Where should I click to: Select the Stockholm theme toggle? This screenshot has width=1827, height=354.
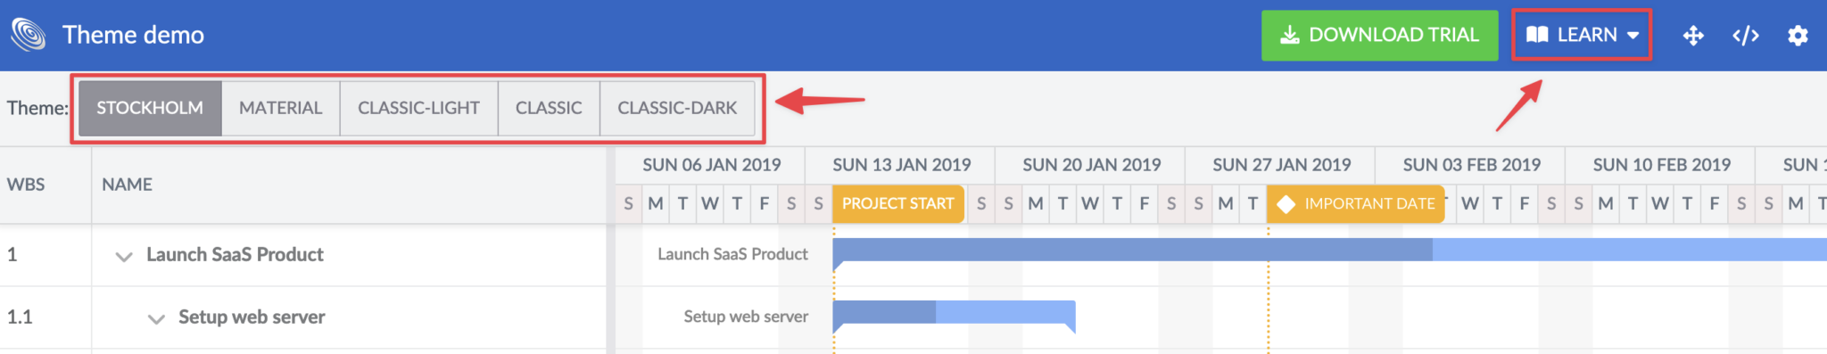pyautogui.click(x=150, y=108)
